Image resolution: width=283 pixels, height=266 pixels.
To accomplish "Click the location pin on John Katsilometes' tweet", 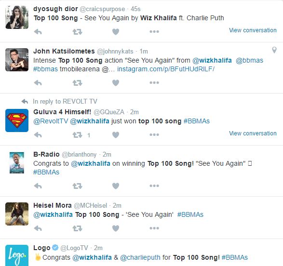I will click(x=274, y=50).
